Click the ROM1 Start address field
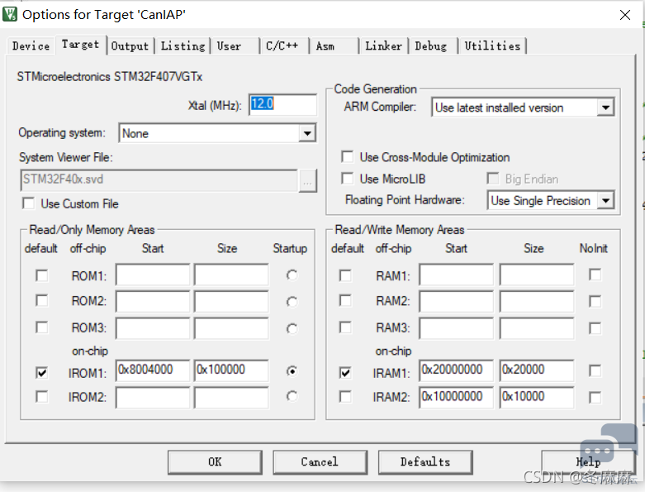The image size is (645, 492). coord(153,275)
